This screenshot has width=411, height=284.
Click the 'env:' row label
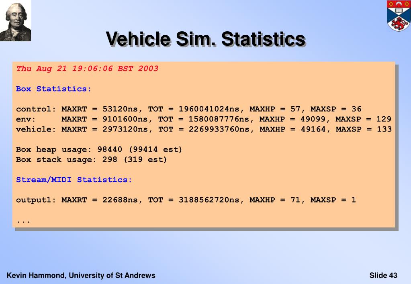(26, 120)
